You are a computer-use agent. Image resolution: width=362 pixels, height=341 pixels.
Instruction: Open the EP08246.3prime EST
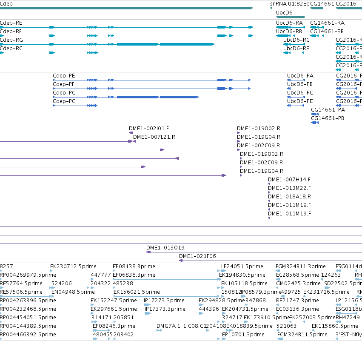coord(114,326)
